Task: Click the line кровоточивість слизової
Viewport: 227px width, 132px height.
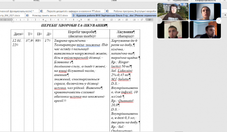Action: tap(74, 92)
